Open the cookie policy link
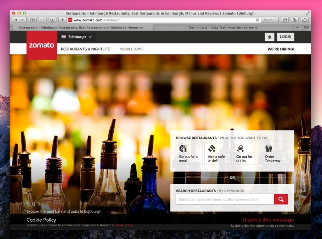 pos(124,225)
